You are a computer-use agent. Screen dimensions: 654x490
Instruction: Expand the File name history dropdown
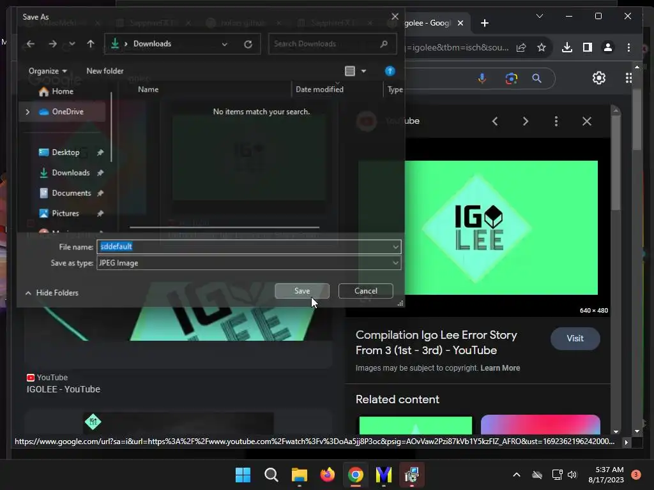point(395,247)
